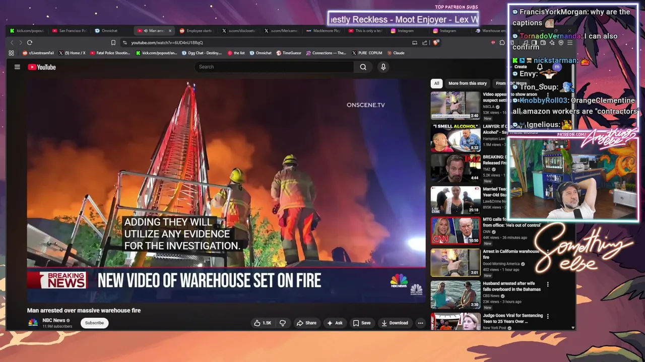Open the Law&Crime 'Married Teac' thumbnail
645x362 pixels.
[x=456, y=200]
